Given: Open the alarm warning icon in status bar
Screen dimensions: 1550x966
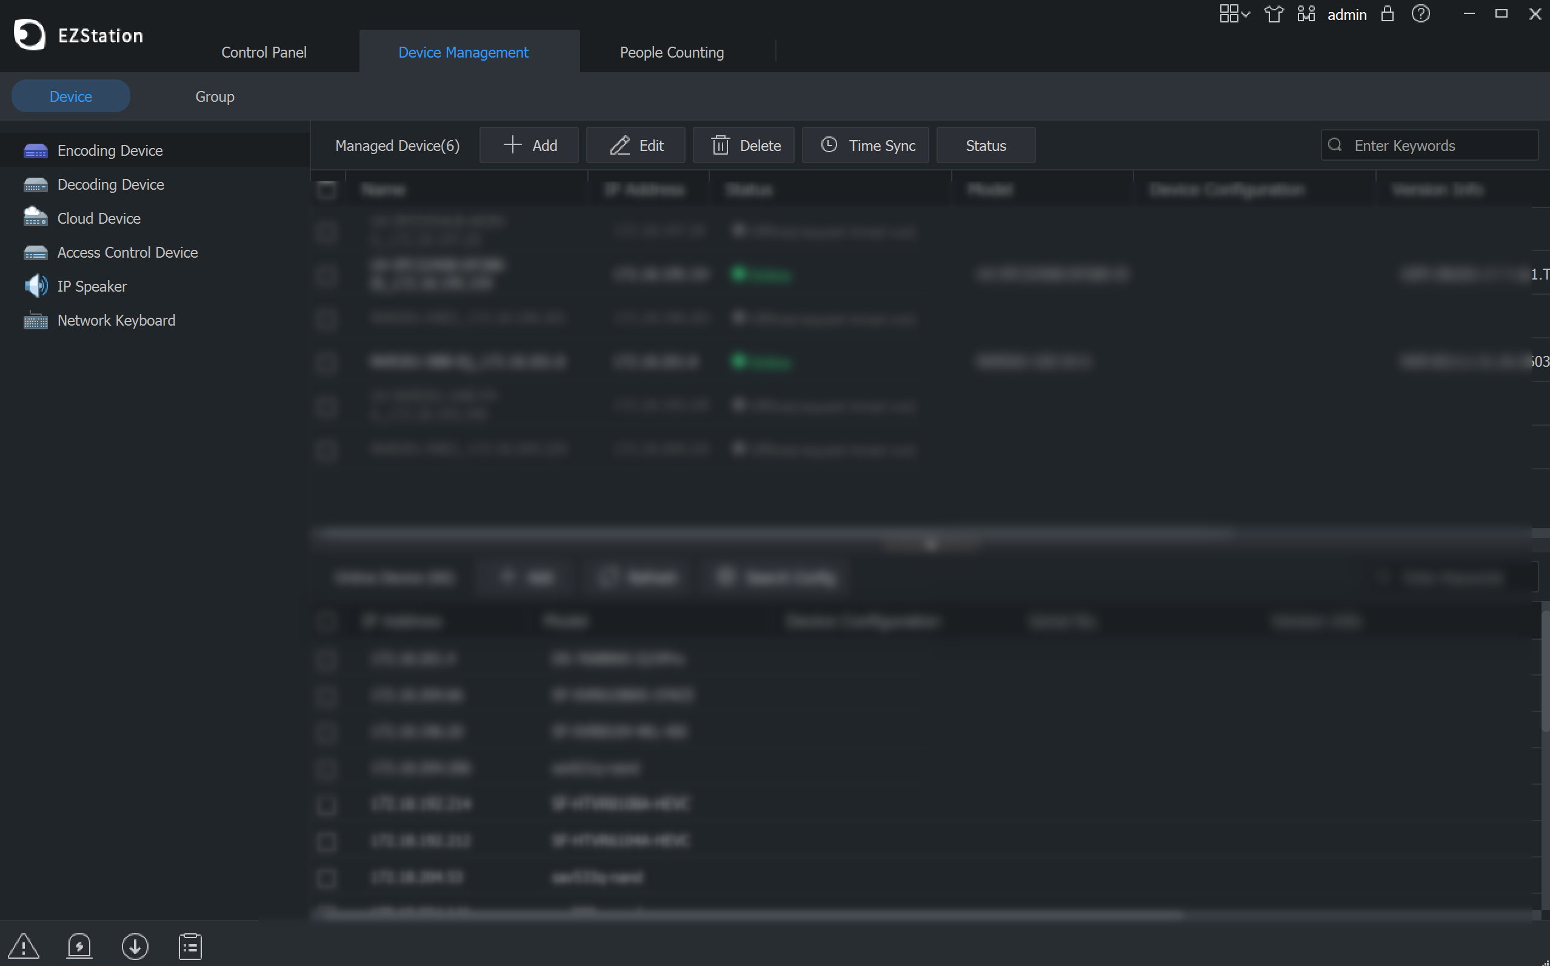Looking at the screenshot, I should click(24, 946).
